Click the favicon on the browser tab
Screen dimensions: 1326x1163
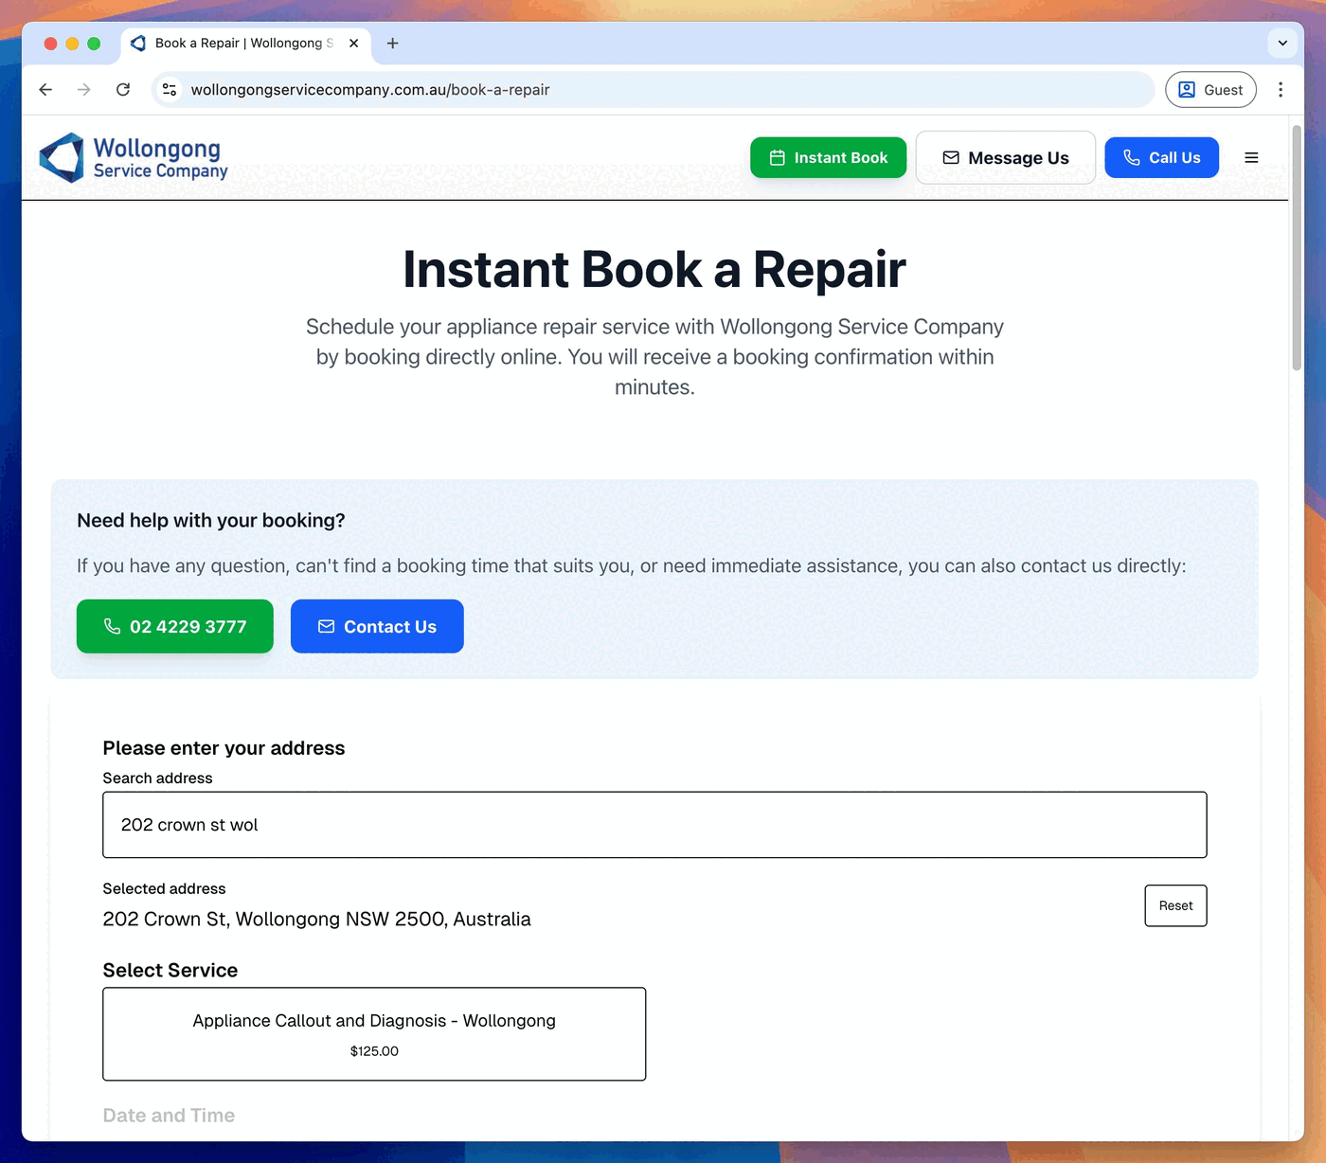coord(138,44)
